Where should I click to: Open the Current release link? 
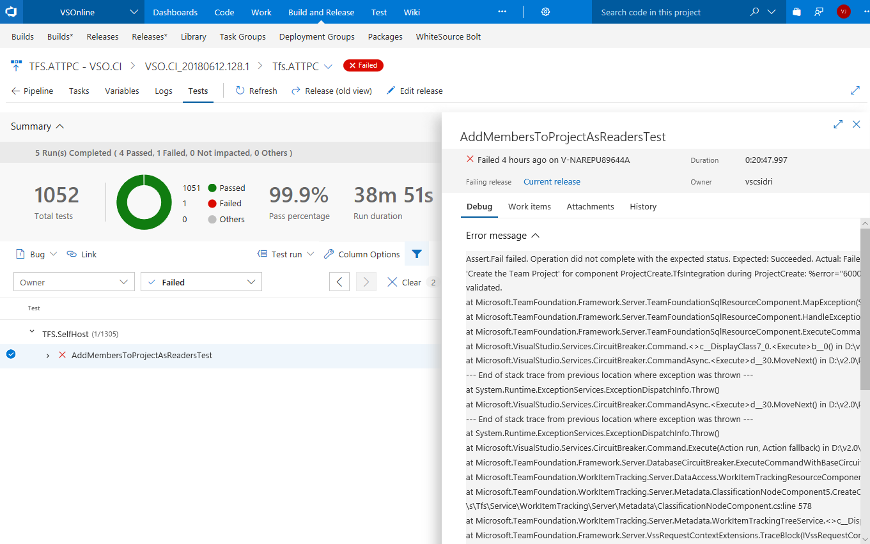[552, 182]
